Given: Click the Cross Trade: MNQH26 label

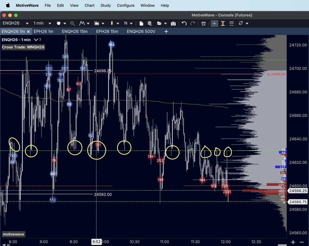Looking at the screenshot, I should [23, 47].
